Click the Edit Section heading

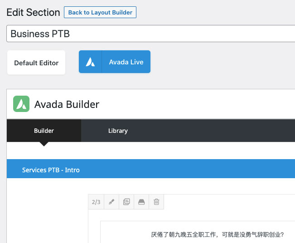coord(33,12)
